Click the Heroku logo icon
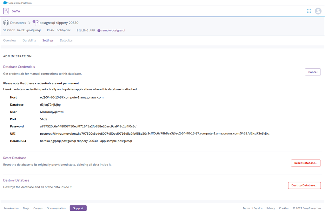 (x=6, y=11)
